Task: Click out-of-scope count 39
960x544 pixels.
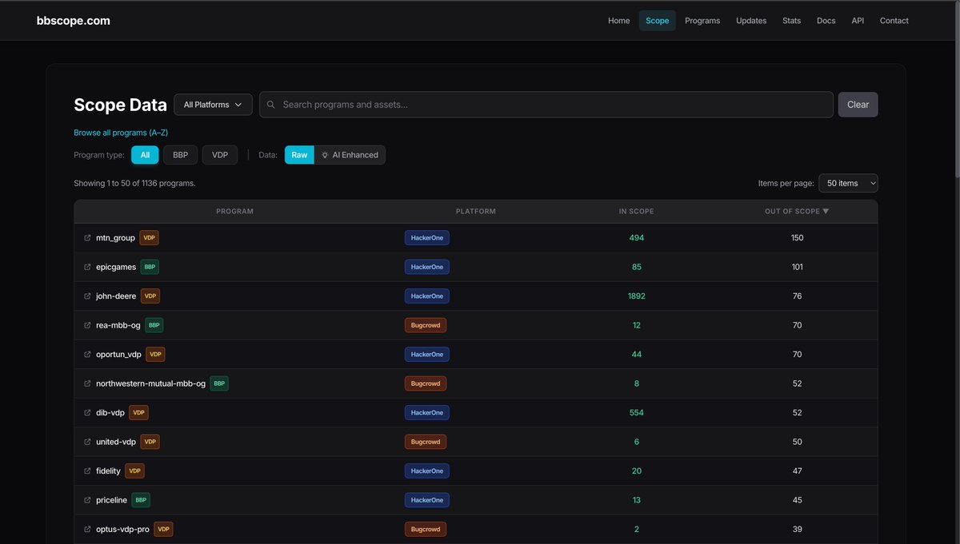Action: [x=797, y=529]
